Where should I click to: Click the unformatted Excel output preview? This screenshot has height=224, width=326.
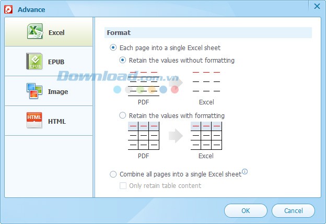point(206,81)
